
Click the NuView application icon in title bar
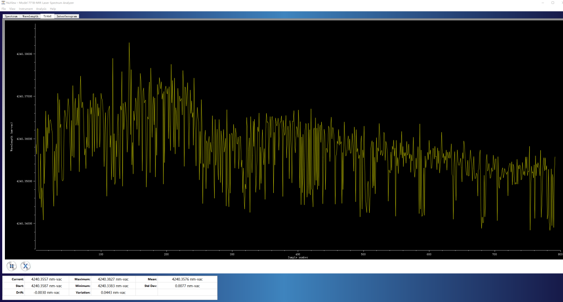(3, 3)
